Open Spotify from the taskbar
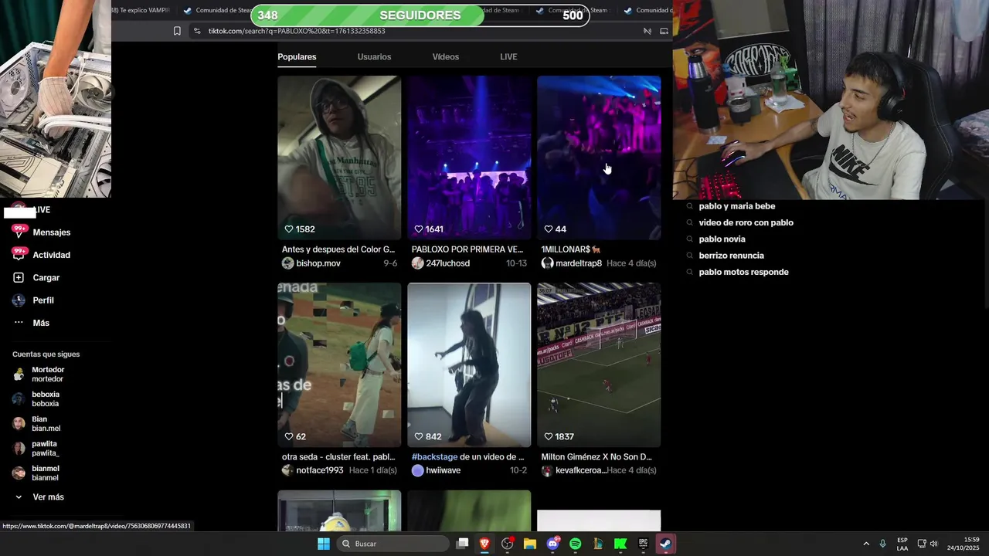The width and height of the screenshot is (989, 556). coord(575,544)
